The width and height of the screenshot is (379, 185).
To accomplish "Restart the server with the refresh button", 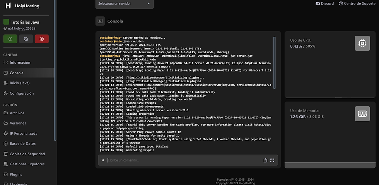I will coord(26,39).
